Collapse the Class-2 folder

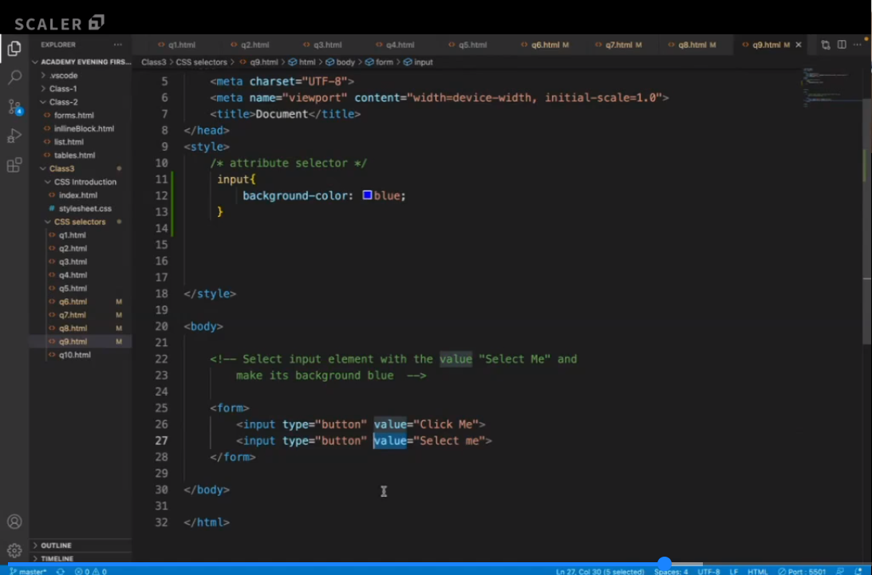coord(63,102)
